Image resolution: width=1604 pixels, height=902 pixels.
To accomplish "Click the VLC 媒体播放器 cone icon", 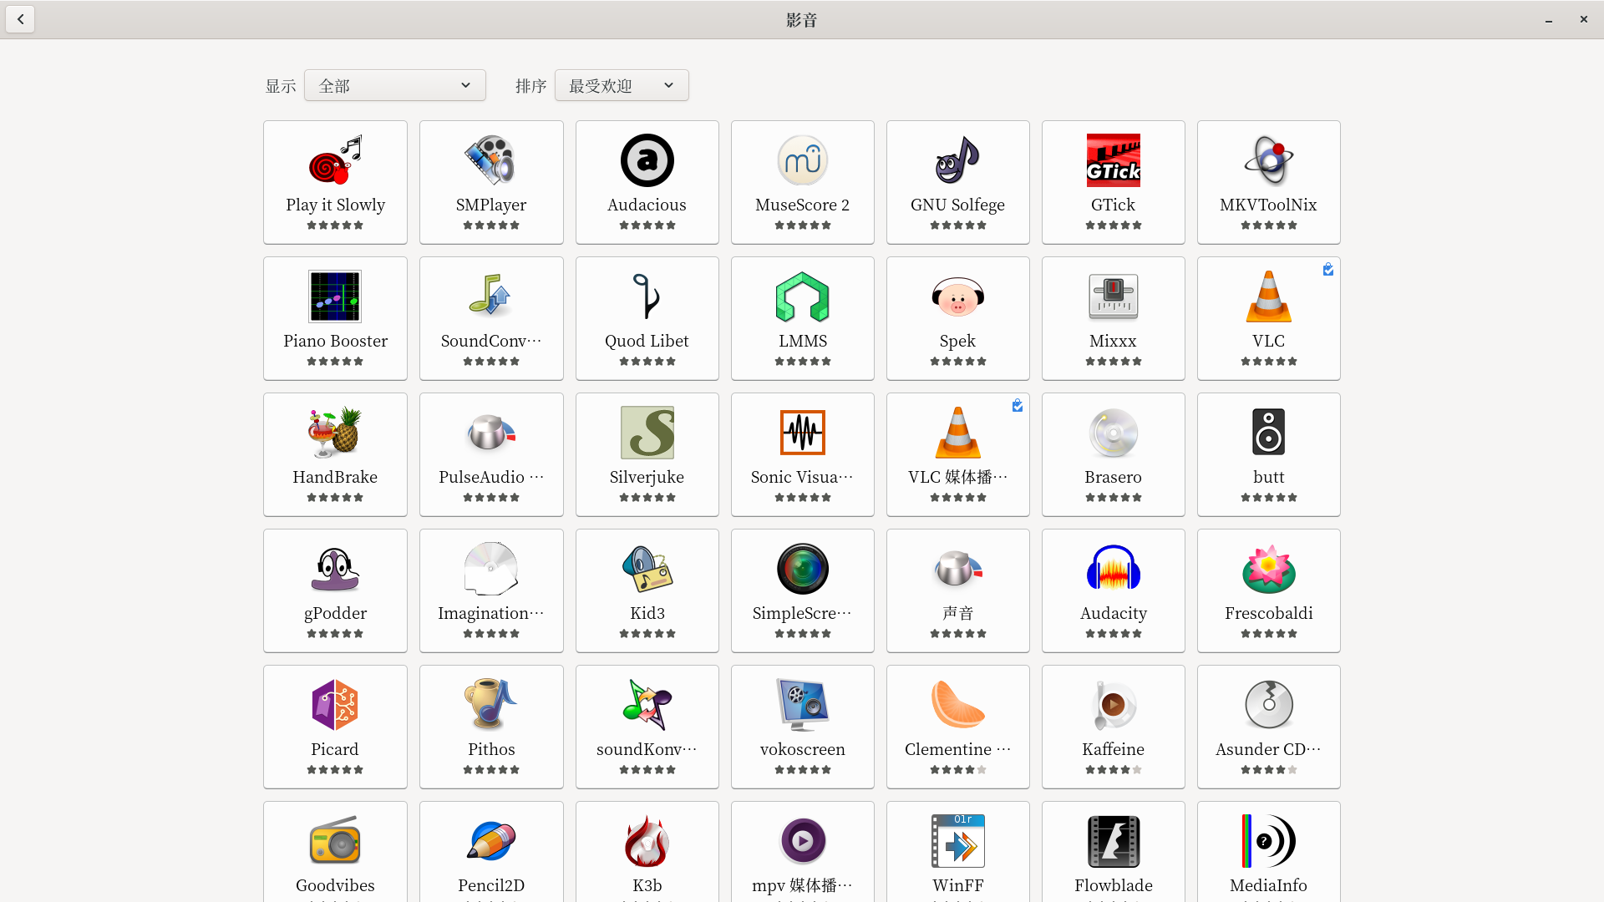I will tap(958, 432).
